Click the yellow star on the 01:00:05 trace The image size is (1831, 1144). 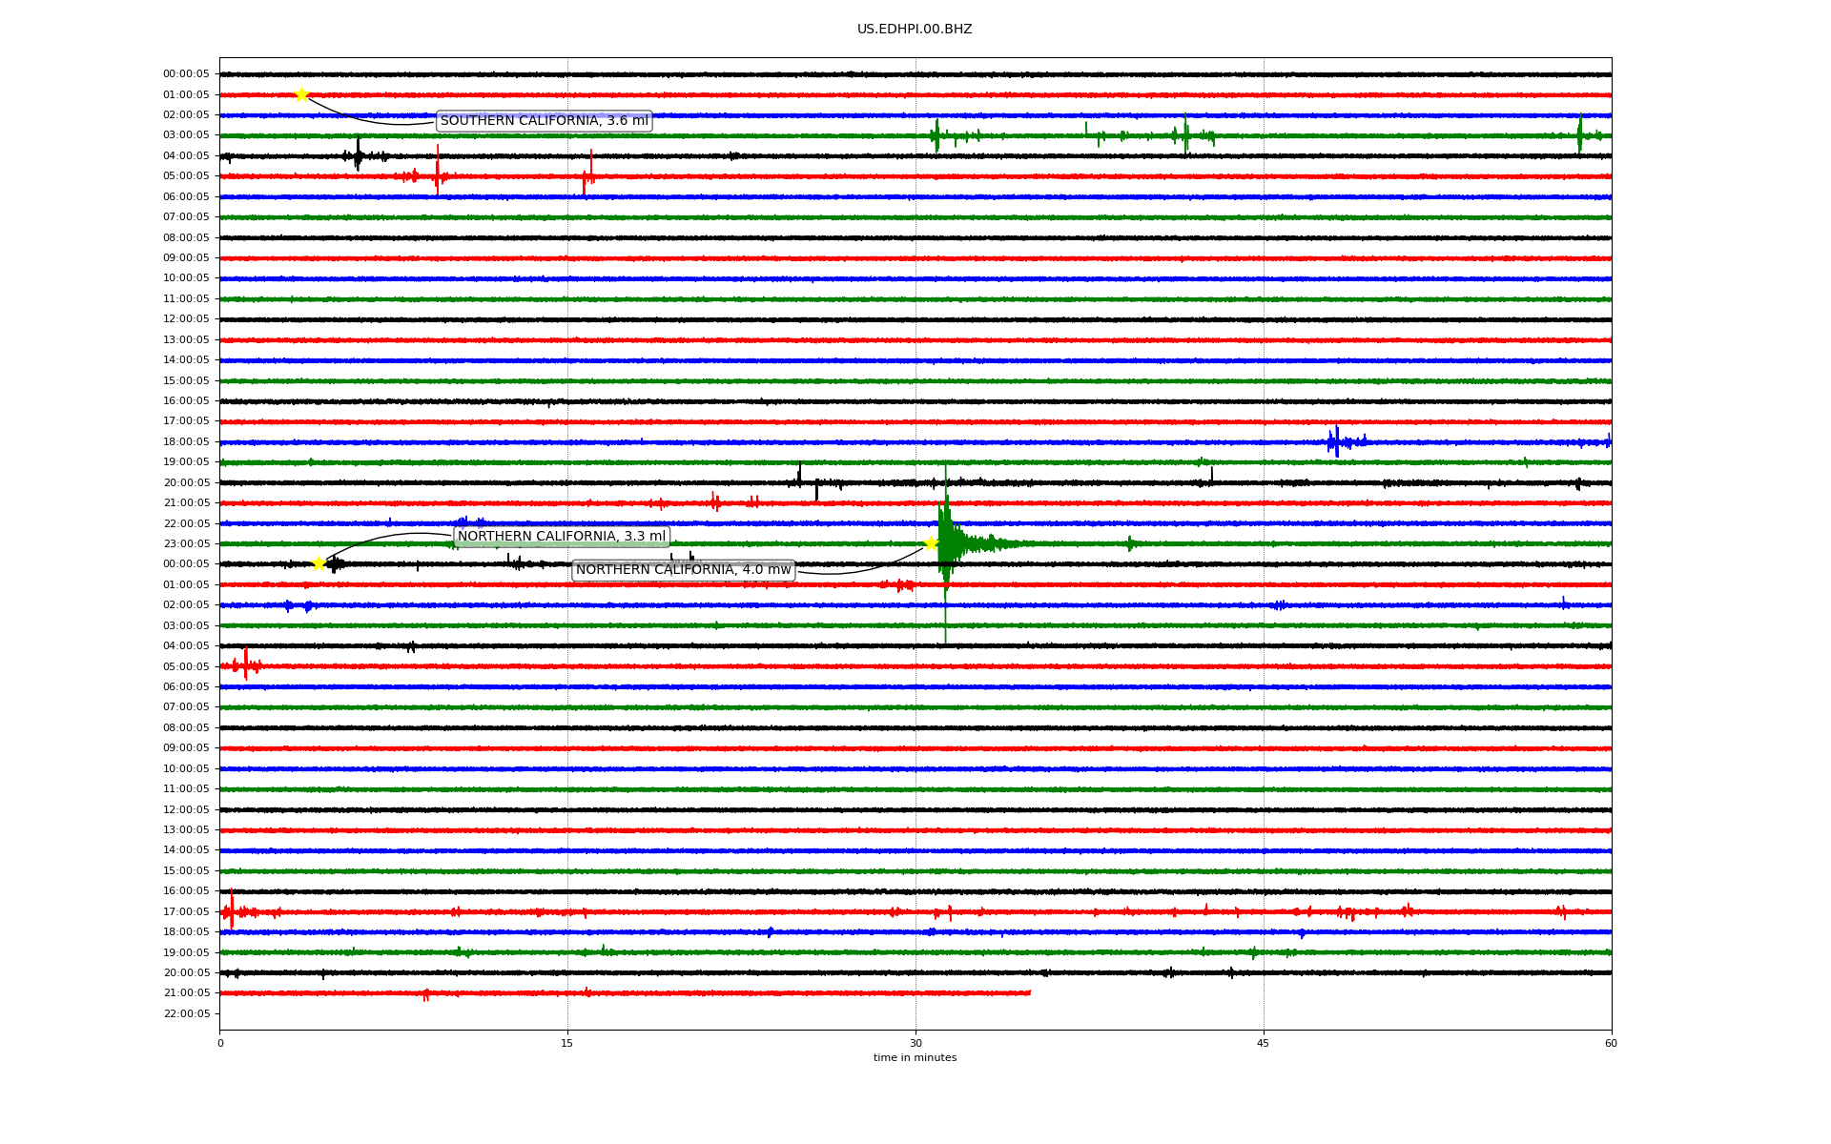tap(301, 94)
